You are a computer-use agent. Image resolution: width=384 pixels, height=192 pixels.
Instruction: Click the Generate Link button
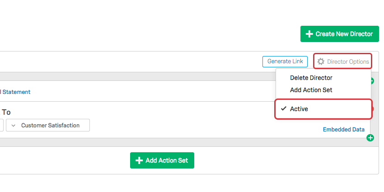pos(285,61)
